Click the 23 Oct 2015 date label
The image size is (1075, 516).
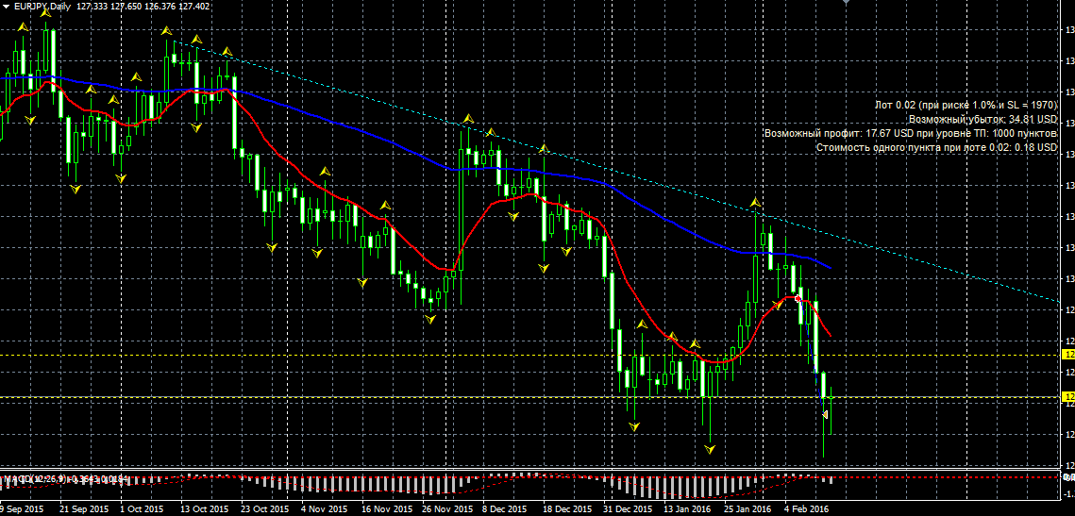[x=266, y=509]
